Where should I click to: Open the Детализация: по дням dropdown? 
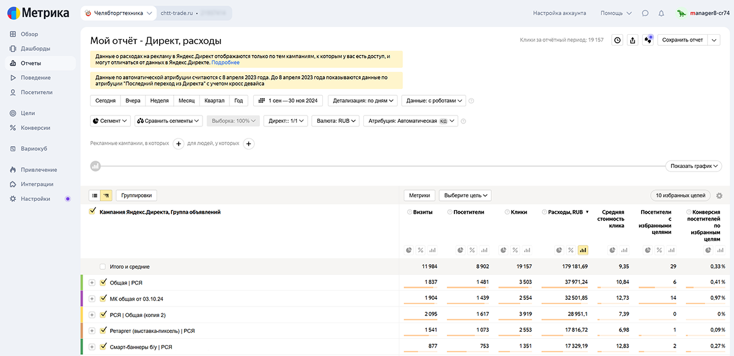point(363,101)
